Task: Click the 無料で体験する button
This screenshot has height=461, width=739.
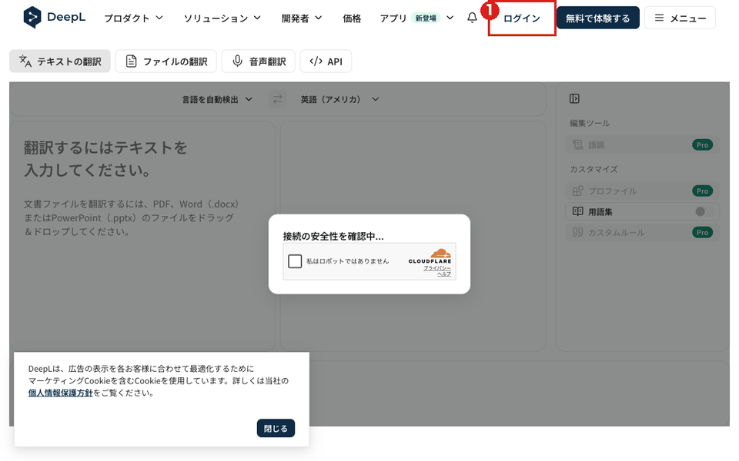Action: (597, 18)
